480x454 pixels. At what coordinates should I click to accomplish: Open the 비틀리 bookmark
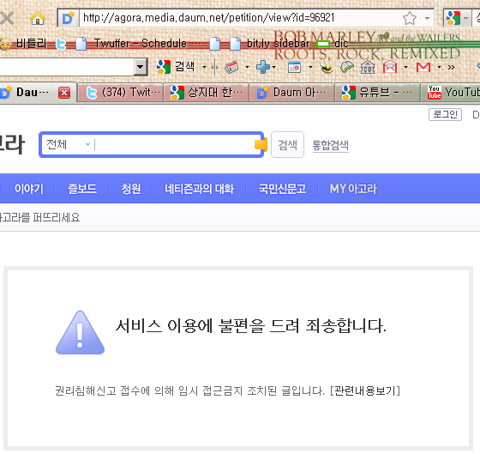click(x=23, y=44)
